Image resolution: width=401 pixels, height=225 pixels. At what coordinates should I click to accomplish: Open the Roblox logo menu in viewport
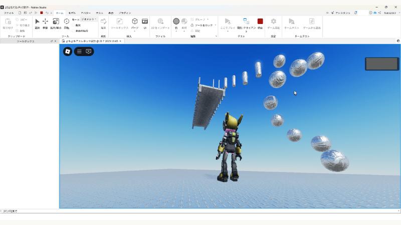[x=68, y=51]
